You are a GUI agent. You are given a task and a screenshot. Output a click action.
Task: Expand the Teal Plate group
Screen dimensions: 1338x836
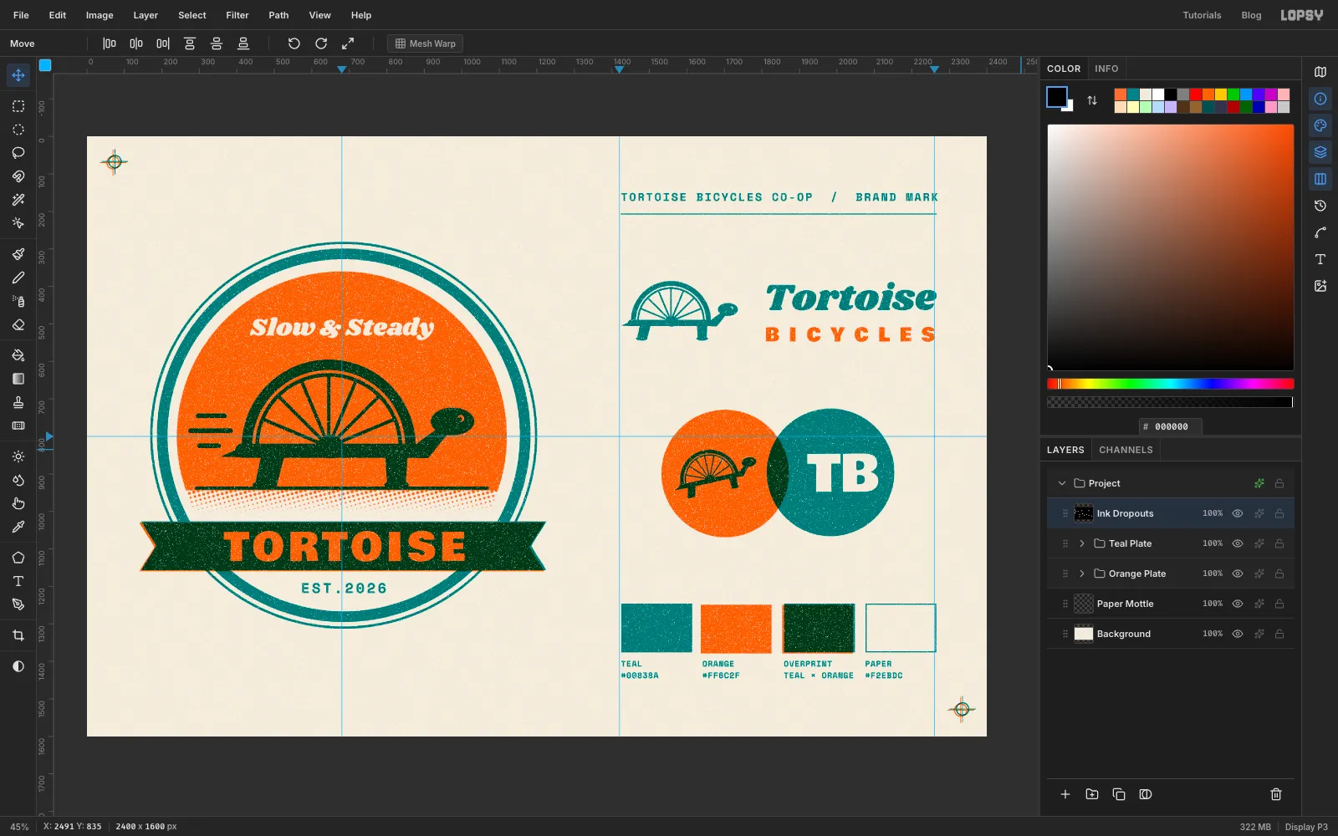1082,543
